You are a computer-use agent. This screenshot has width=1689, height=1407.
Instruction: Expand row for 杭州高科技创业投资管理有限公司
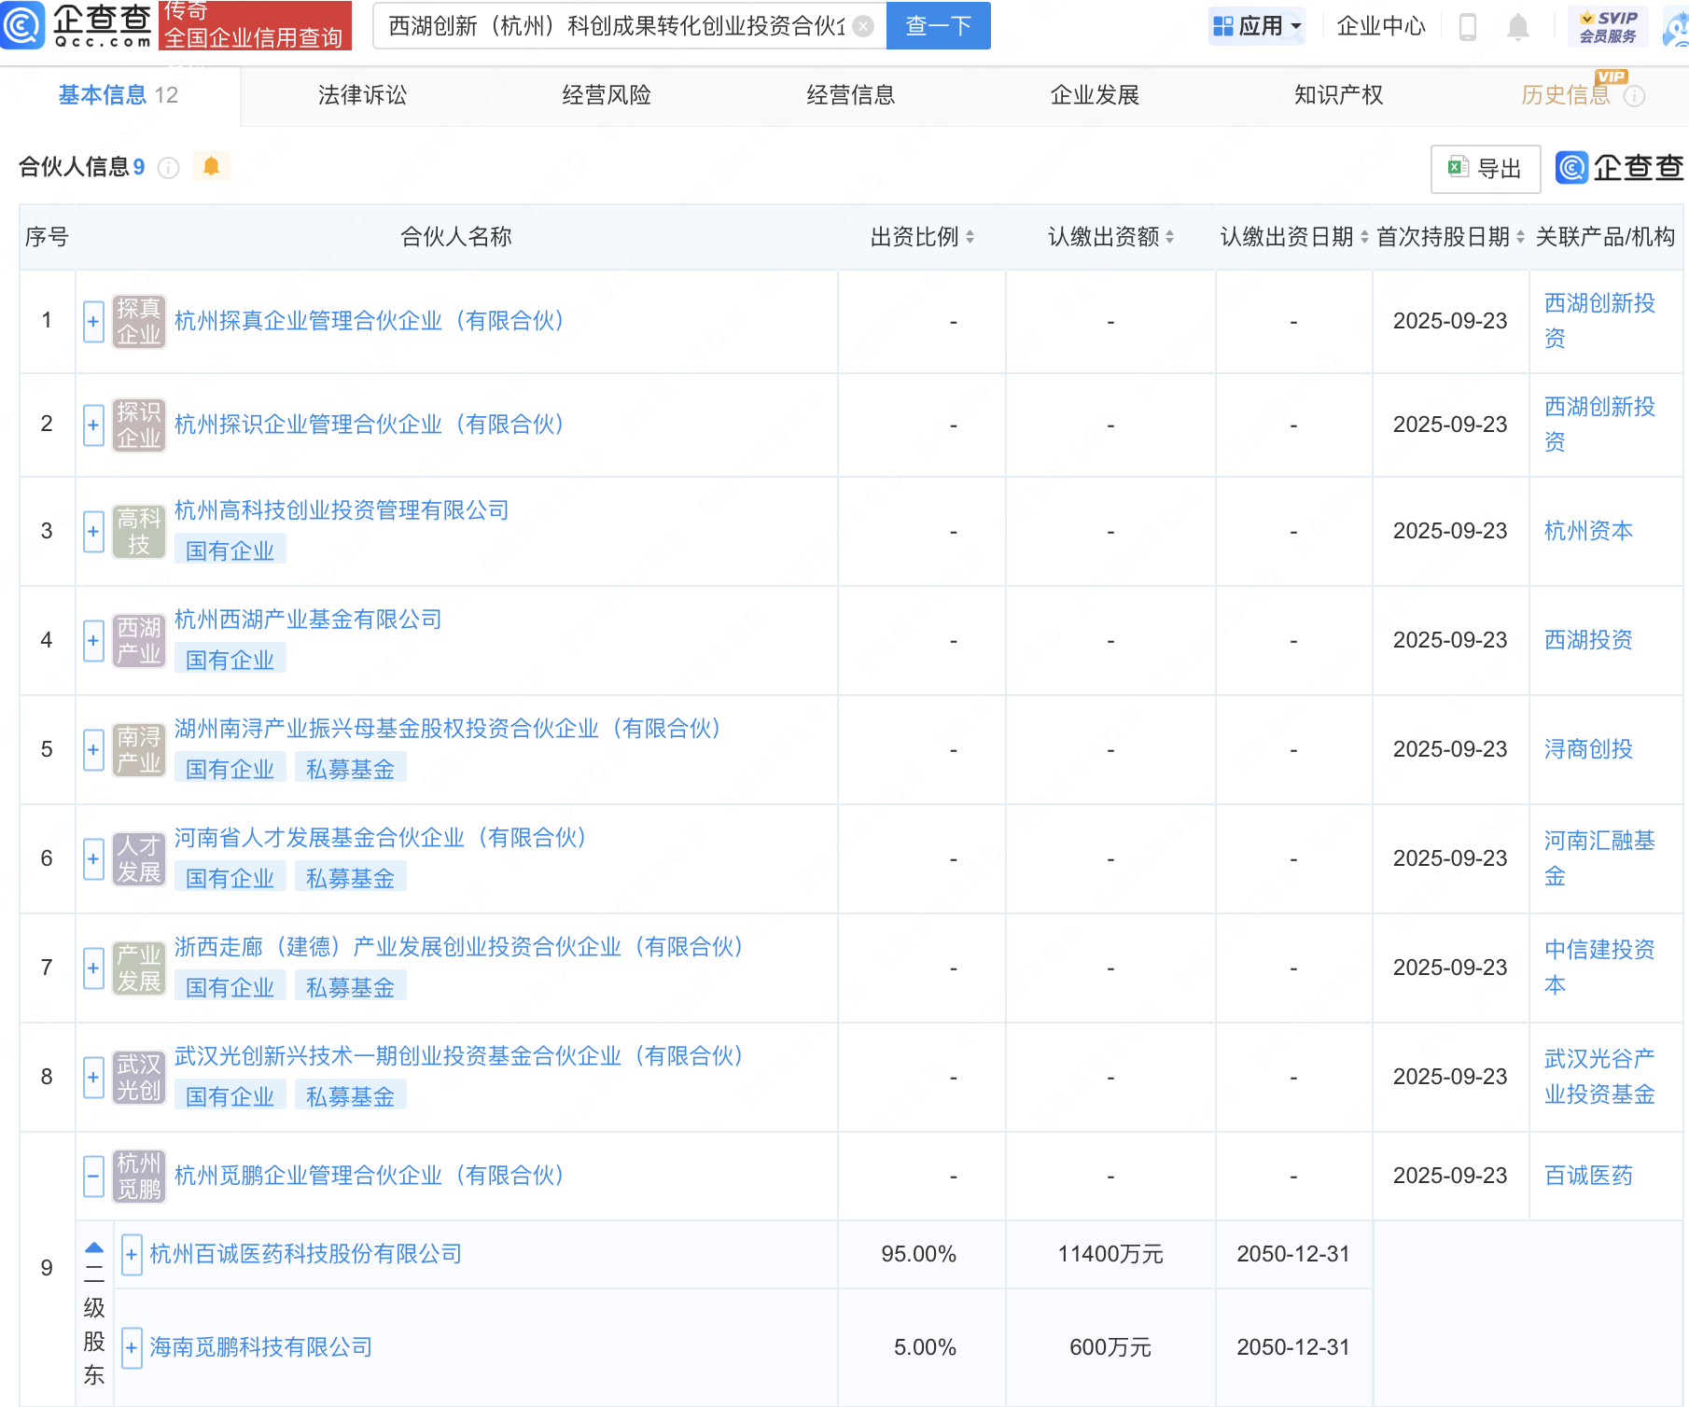coord(93,532)
